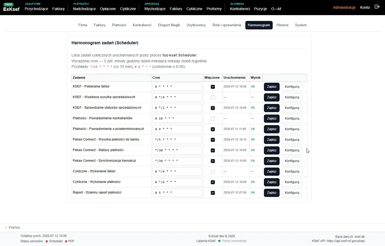Edit cron field for Płatności - Powiadomienie kontrahentów
The height and width of the screenshot is (246, 385).
pyautogui.click(x=177, y=118)
